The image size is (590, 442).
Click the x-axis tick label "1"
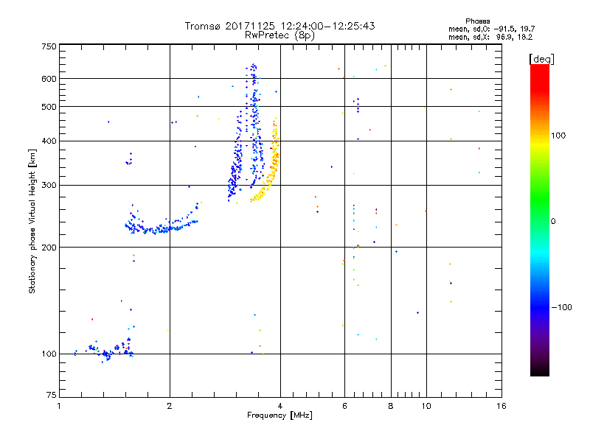59,406
